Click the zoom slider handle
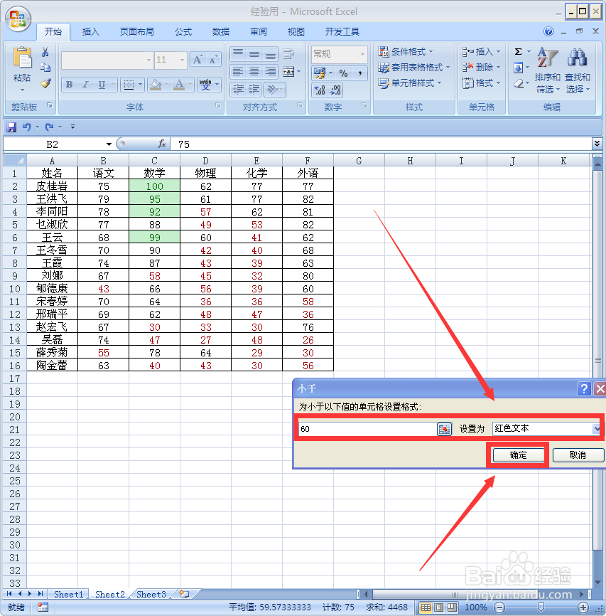Image resolution: width=606 pixels, height=616 pixels. click(541, 607)
